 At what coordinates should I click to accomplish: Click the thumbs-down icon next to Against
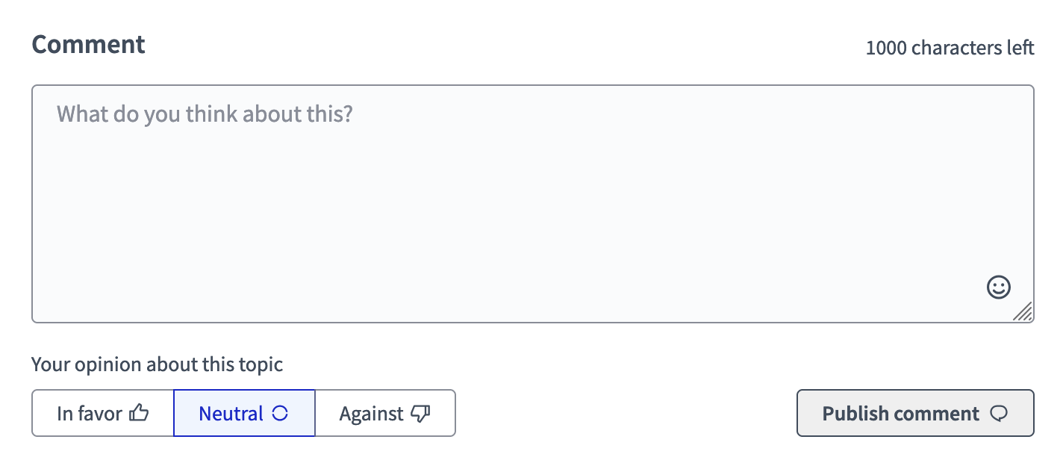[420, 412]
